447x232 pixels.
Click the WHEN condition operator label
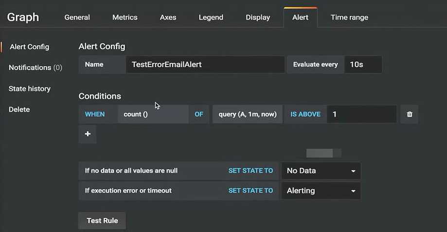(95, 114)
